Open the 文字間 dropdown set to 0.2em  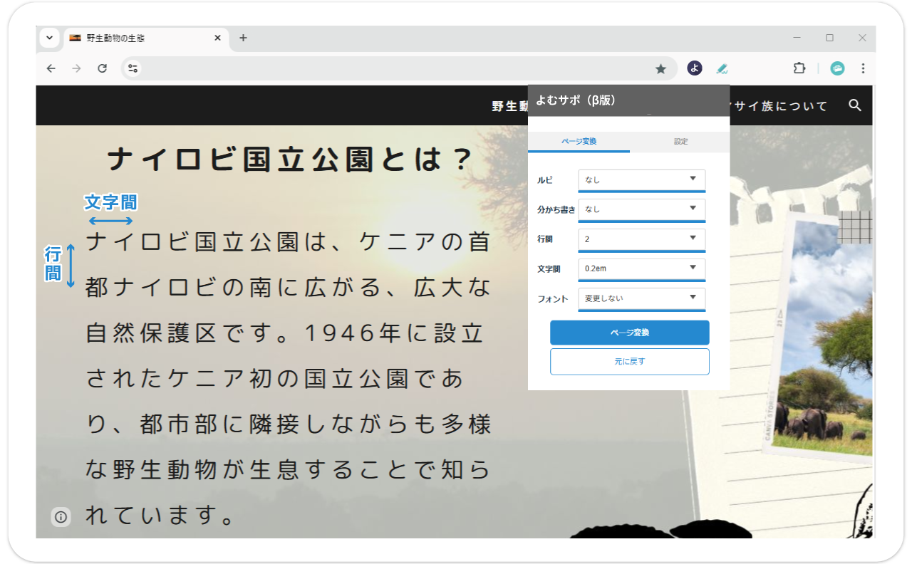coord(641,269)
